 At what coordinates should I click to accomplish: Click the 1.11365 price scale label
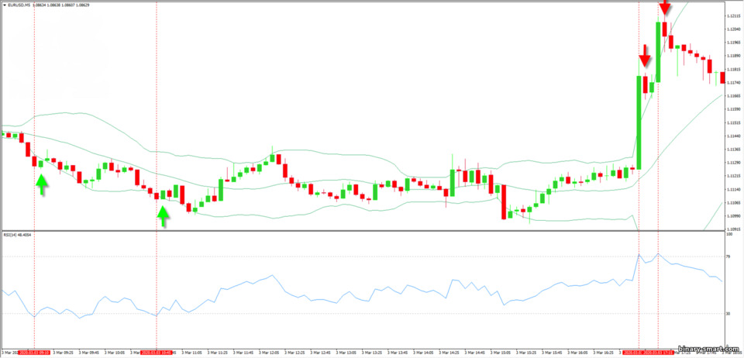(x=733, y=150)
